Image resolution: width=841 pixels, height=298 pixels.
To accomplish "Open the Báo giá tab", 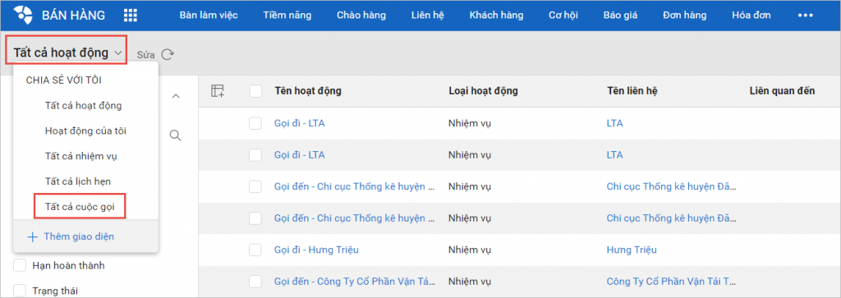I will (x=620, y=15).
